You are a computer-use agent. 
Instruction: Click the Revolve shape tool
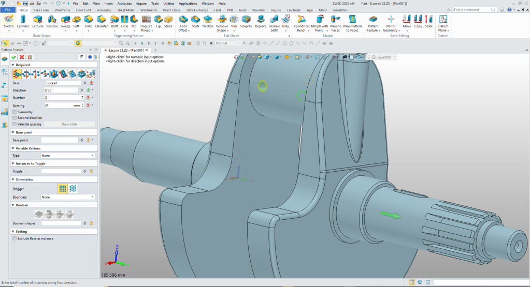pyautogui.click(x=52, y=21)
